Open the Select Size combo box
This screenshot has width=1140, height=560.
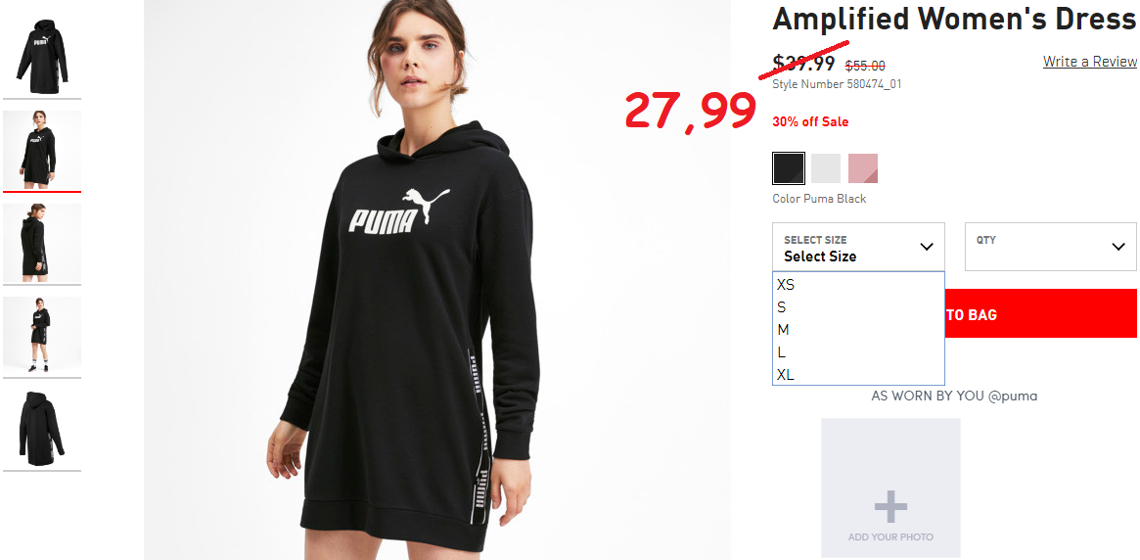[x=858, y=247]
